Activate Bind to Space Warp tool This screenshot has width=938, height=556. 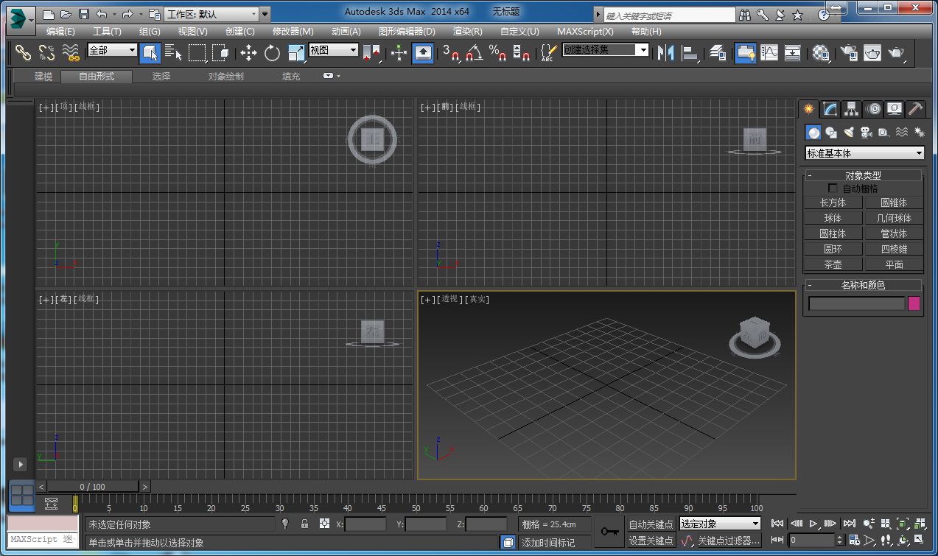tap(70, 52)
